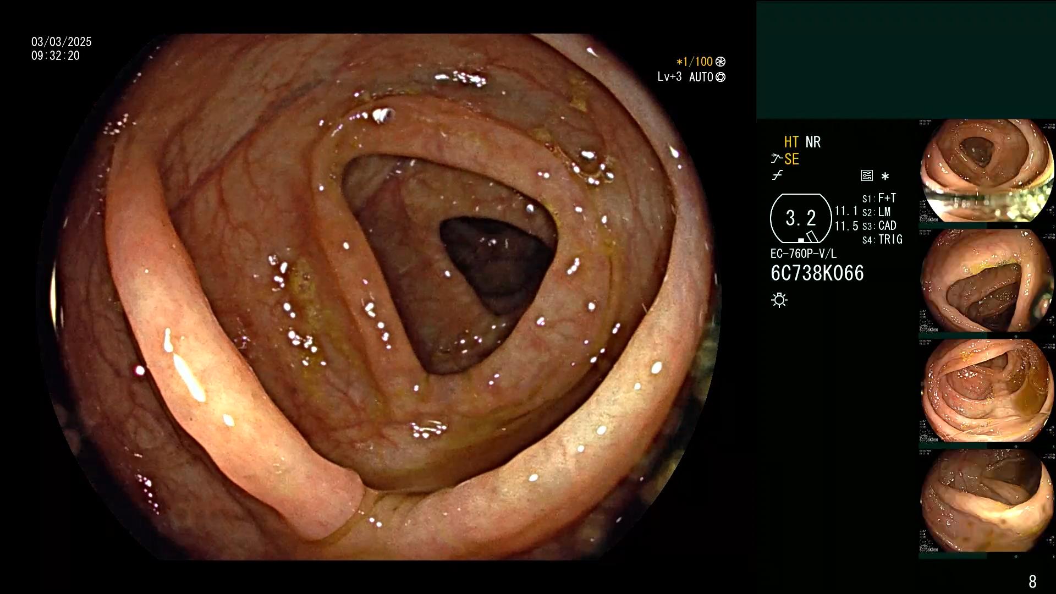Click the S2: LM switch assignment

877,212
